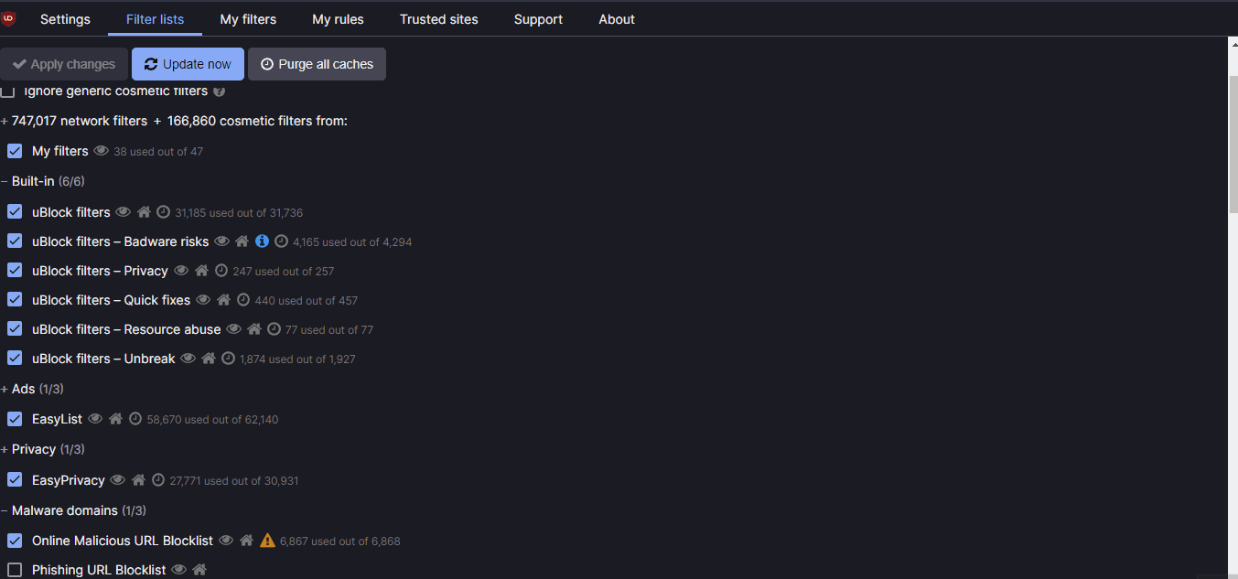Disable uBlock filters – Unbreak
The width and height of the screenshot is (1238, 579).
pyautogui.click(x=15, y=358)
